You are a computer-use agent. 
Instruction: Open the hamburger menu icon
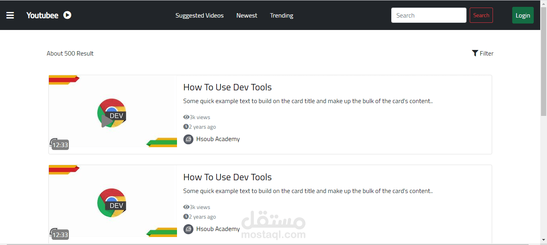[x=10, y=15]
